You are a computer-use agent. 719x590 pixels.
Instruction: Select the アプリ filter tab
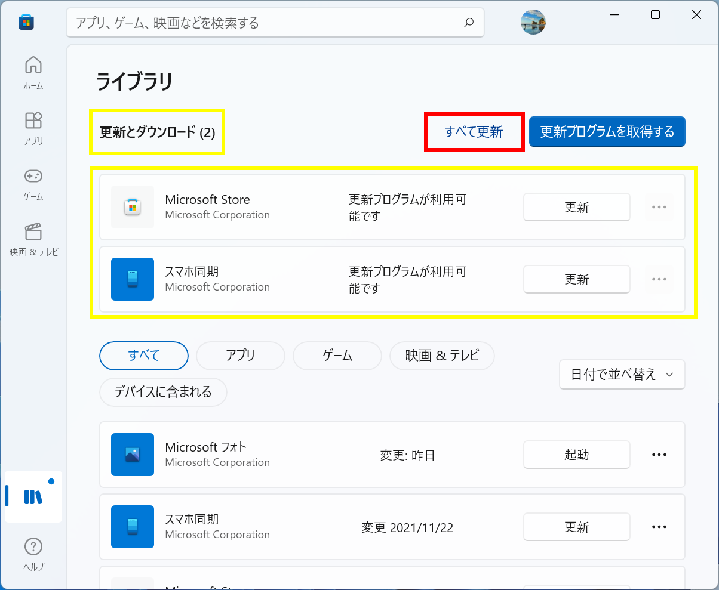(241, 356)
